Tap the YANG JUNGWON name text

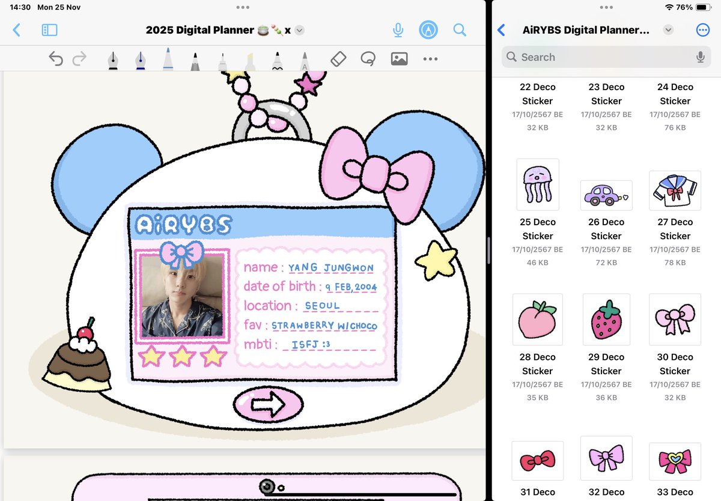(330, 268)
